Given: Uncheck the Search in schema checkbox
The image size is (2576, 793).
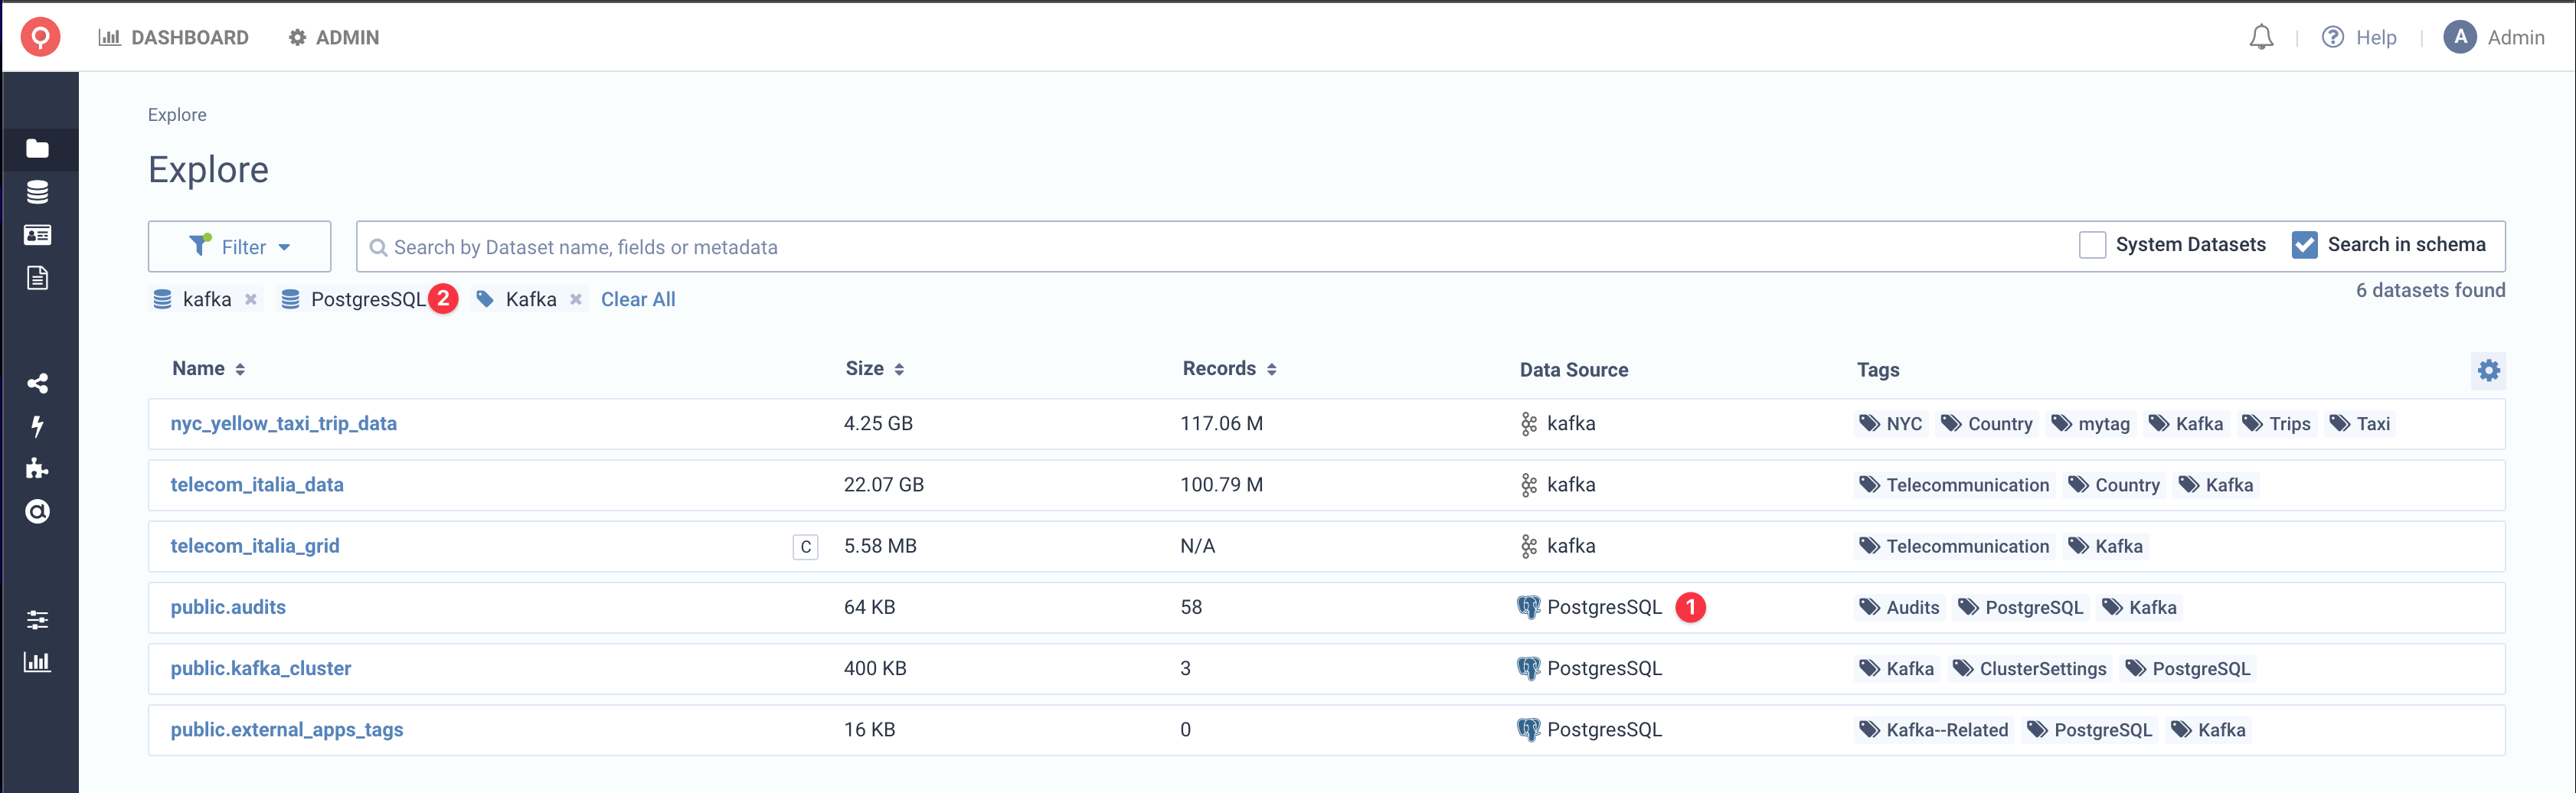Looking at the screenshot, I should point(2304,245).
